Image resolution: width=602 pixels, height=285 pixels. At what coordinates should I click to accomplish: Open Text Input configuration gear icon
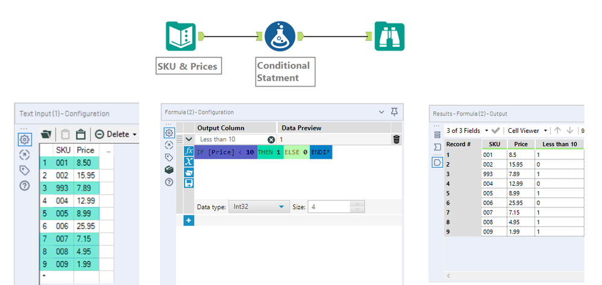point(24,139)
